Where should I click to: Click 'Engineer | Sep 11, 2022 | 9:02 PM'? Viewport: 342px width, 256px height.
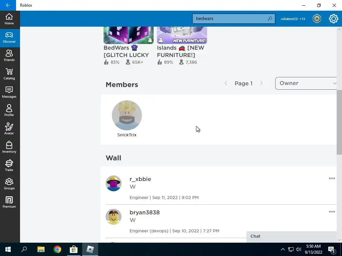click(164, 197)
